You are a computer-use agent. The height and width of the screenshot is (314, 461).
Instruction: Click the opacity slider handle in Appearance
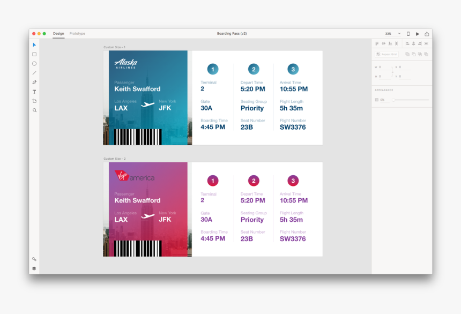point(393,100)
